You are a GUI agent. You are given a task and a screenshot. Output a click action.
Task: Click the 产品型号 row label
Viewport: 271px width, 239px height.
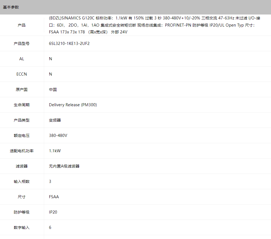22,44
